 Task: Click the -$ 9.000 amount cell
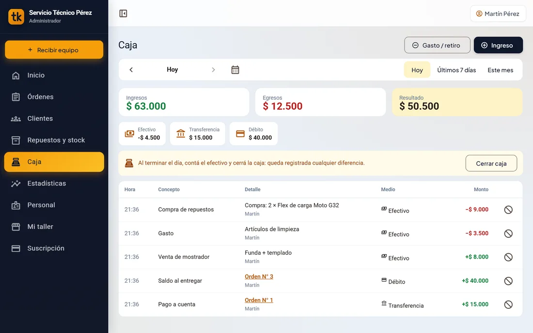(477, 210)
